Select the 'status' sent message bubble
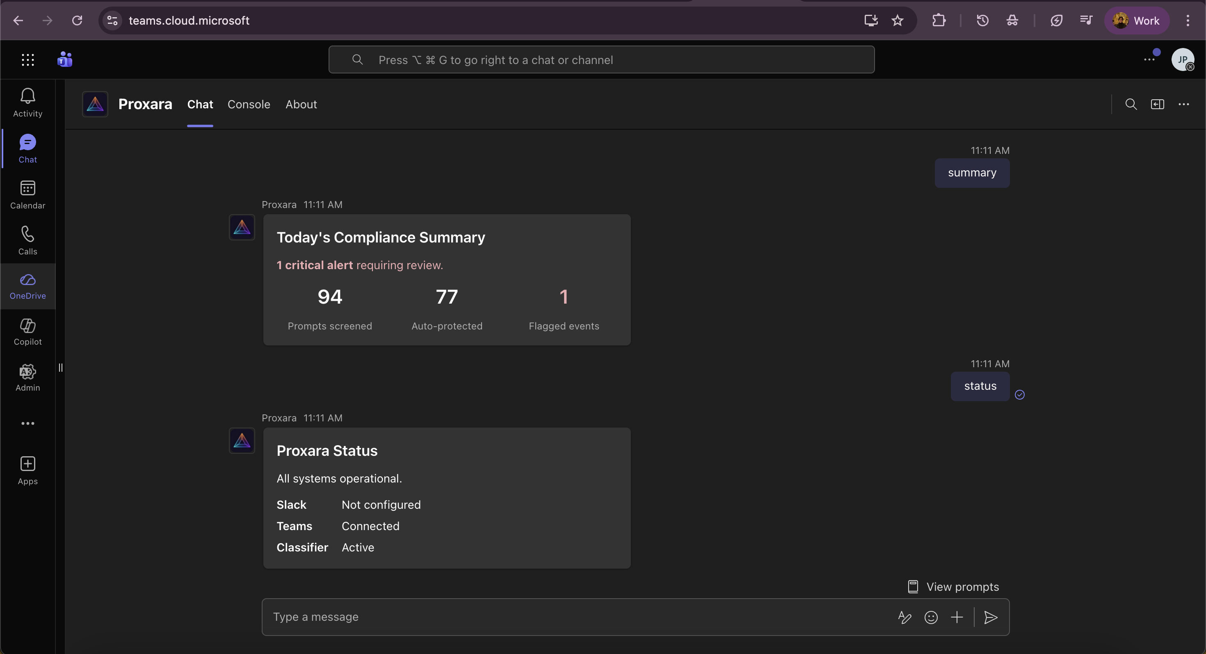 pyautogui.click(x=980, y=386)
